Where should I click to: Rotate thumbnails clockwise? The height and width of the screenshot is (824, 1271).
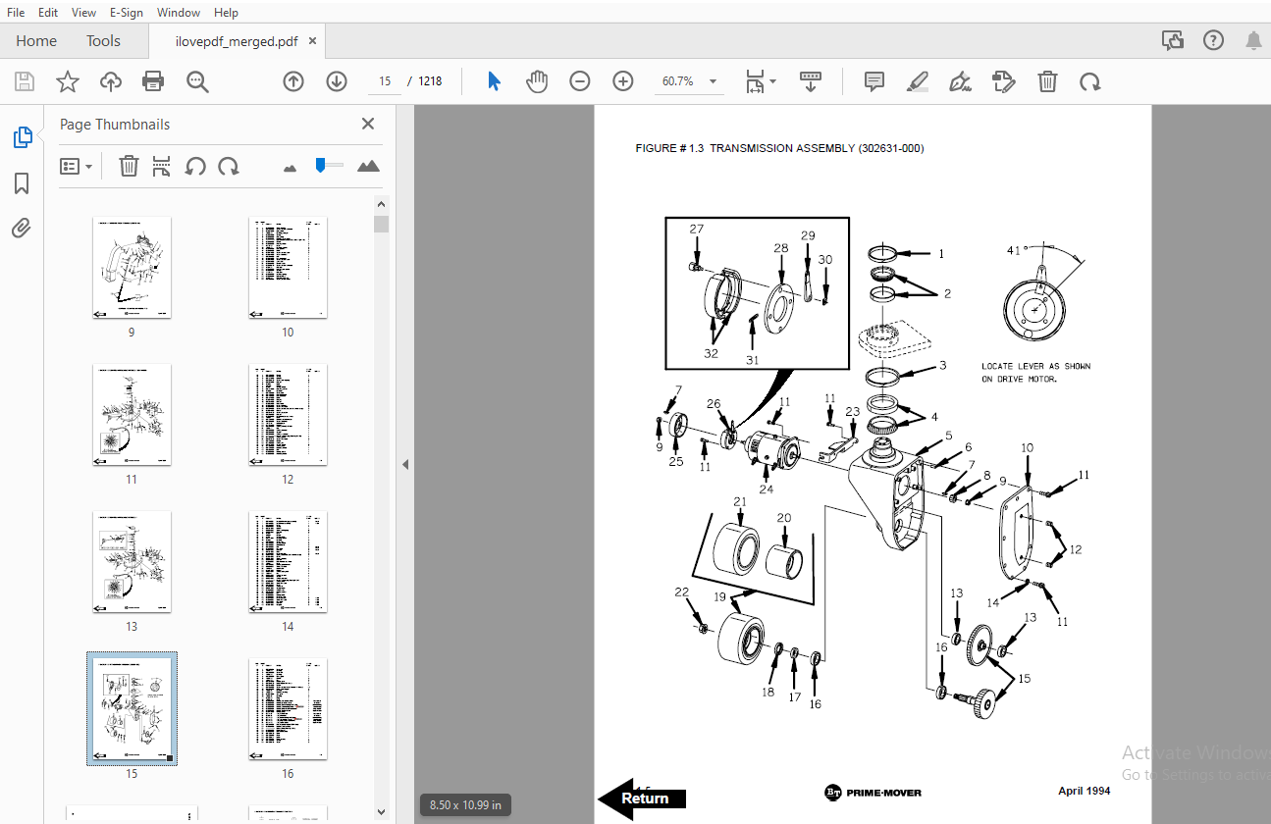coord(229,166)
